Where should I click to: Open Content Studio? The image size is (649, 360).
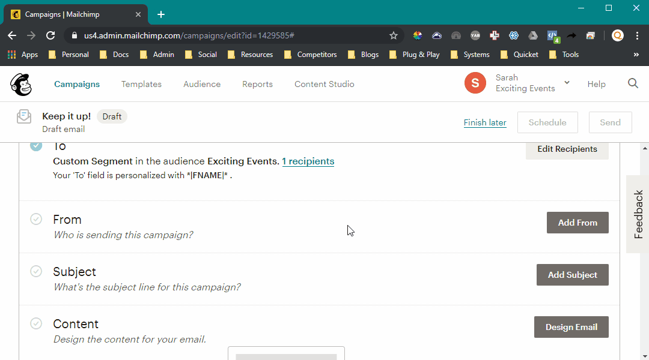coord(324,84)
